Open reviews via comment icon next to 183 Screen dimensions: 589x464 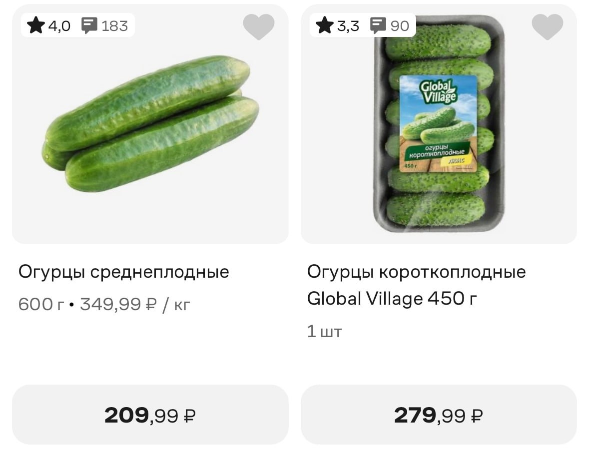point(89,25)
